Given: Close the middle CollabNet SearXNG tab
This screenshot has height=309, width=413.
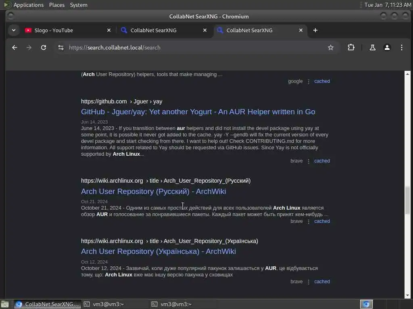Looking at the screenshot, I should (x=204, y=30).
